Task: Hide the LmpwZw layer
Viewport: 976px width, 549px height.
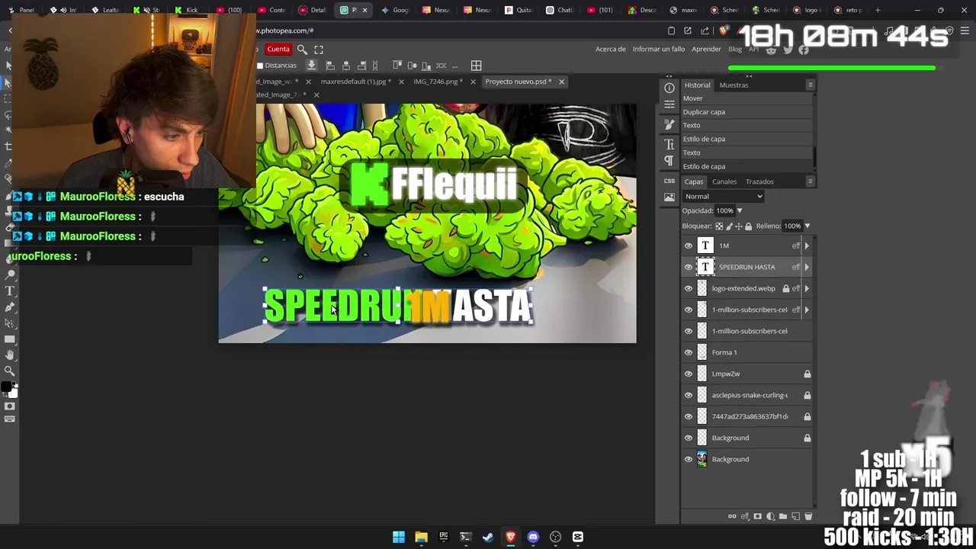Action: tap(689, 374)
